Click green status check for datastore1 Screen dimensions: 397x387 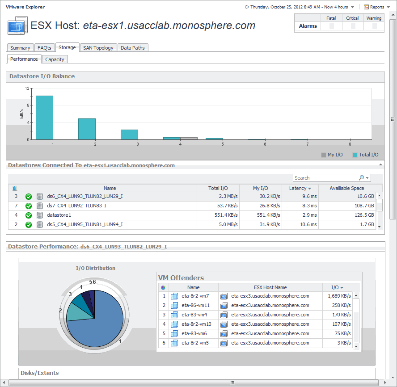pyautogui.click(x=29, y=215)
